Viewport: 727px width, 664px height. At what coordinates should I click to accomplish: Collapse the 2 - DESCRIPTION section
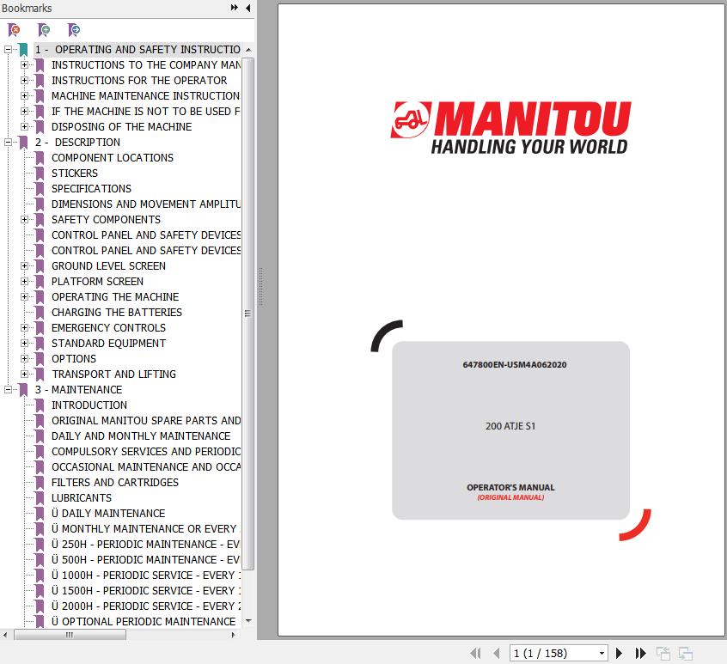8,142
